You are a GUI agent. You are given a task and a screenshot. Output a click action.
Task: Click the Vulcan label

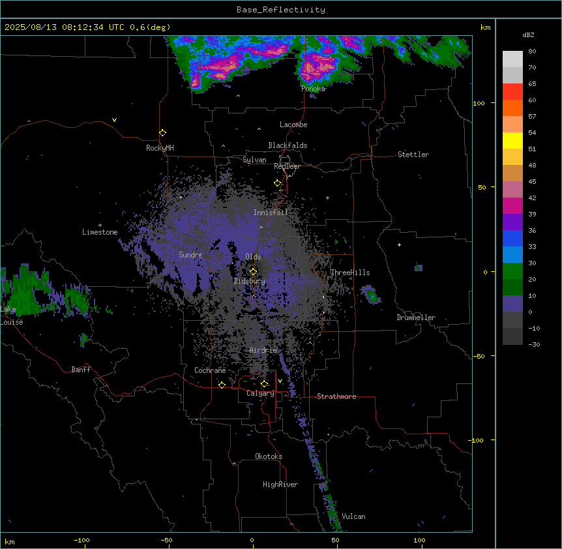(354, 516)
